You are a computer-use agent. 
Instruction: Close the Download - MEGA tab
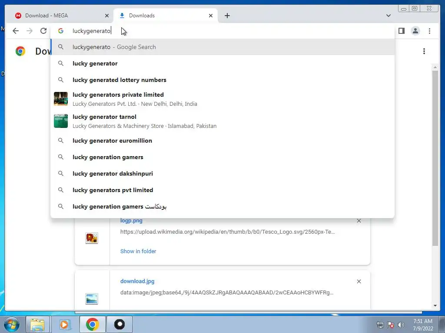pos(107,16)
